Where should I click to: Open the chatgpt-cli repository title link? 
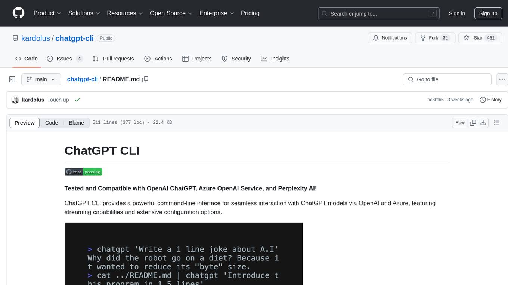tap(74, 38)
